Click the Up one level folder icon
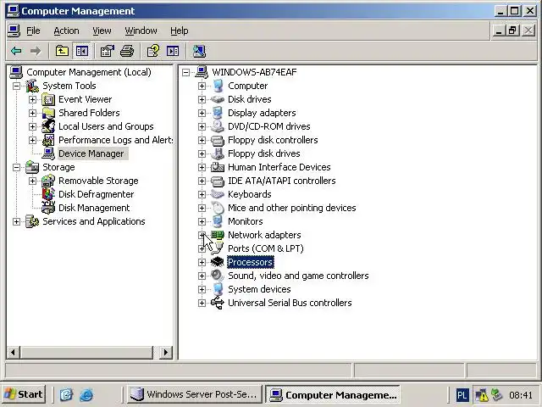Image resolution: width=542 pixels, height=407 pixels. click(x=62, y=51)
